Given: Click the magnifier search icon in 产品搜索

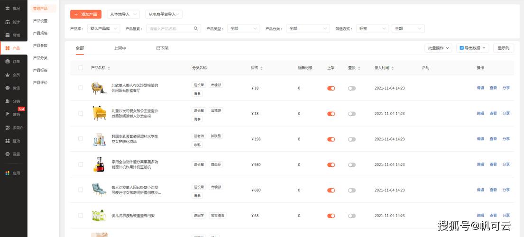Looking at the screenshot, I should (x=196, y=28).
